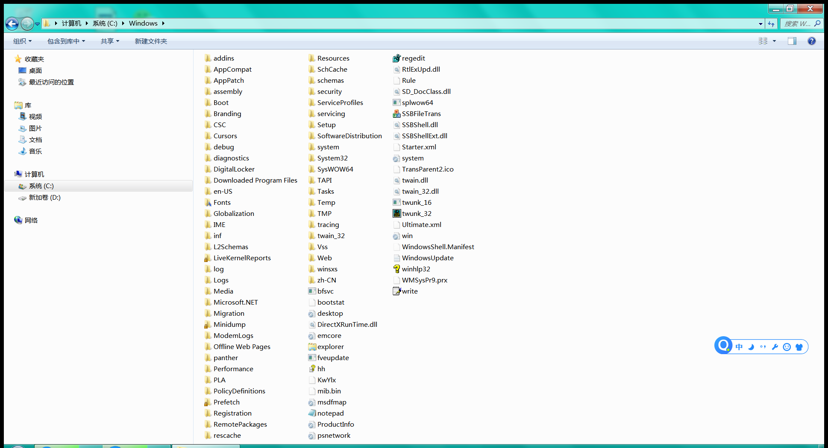This screenshot has height=448, width=828.
Task: Click the search box for Windows folder
Action: click(x=801, y=23)
